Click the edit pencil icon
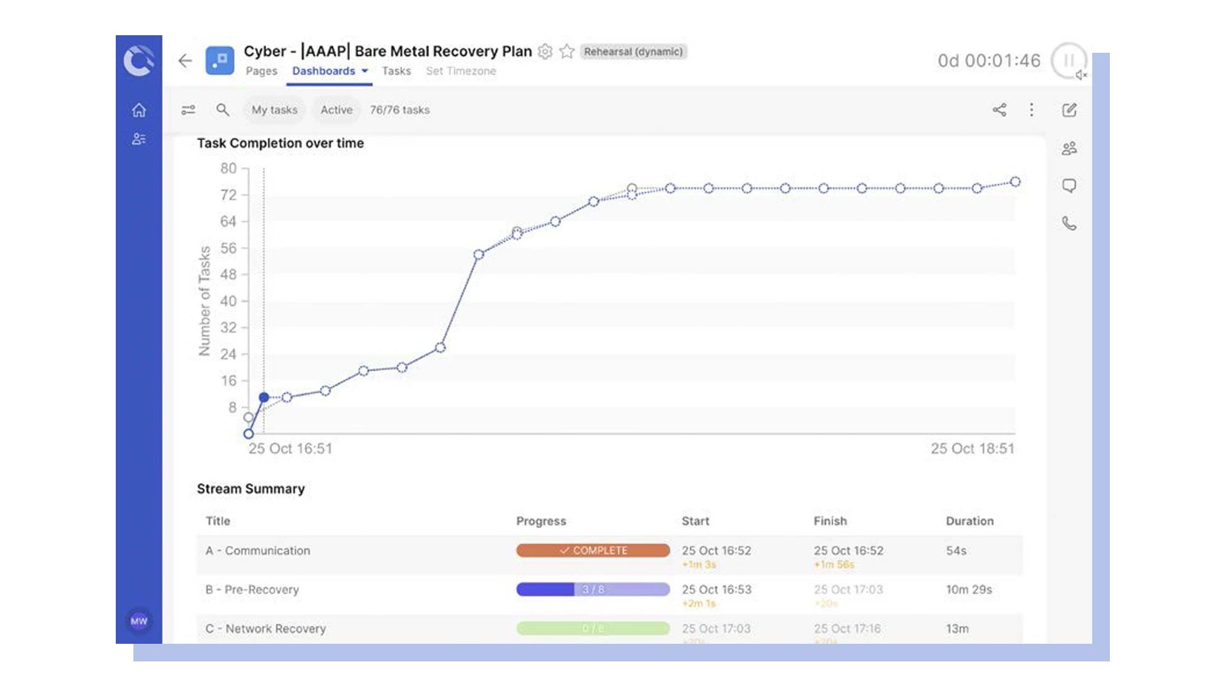This screenshot has height=679, width=1208. [x=1069, y=110]
